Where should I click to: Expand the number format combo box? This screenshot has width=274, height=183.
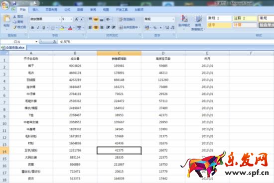tap(173, 19)
